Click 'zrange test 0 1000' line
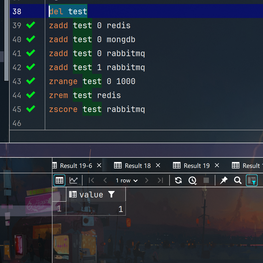263x263 pixels. (92, 81)
